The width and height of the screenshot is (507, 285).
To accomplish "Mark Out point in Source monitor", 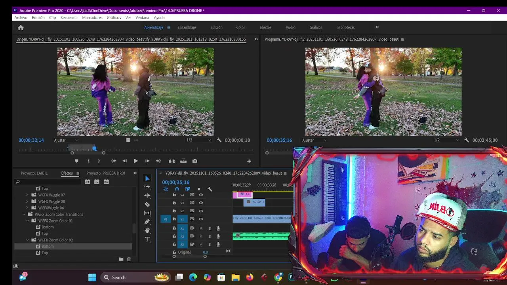I will pos(99,161).
